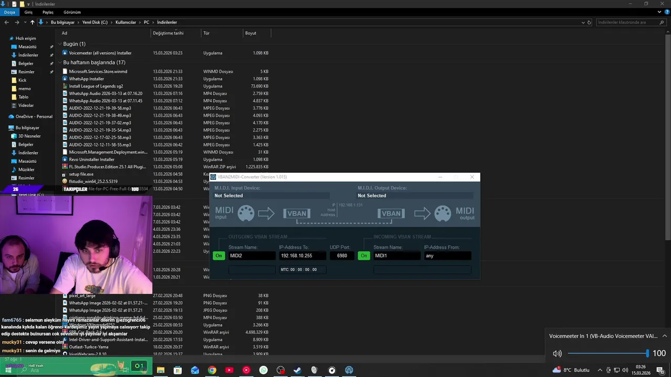This screenshot has height=377, width=671.
Task: Show hidden system tray icons
Action: 599,370
